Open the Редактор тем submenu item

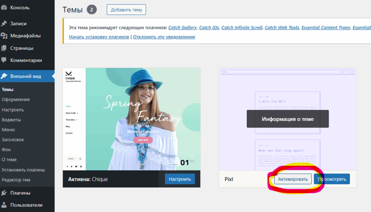16,180
